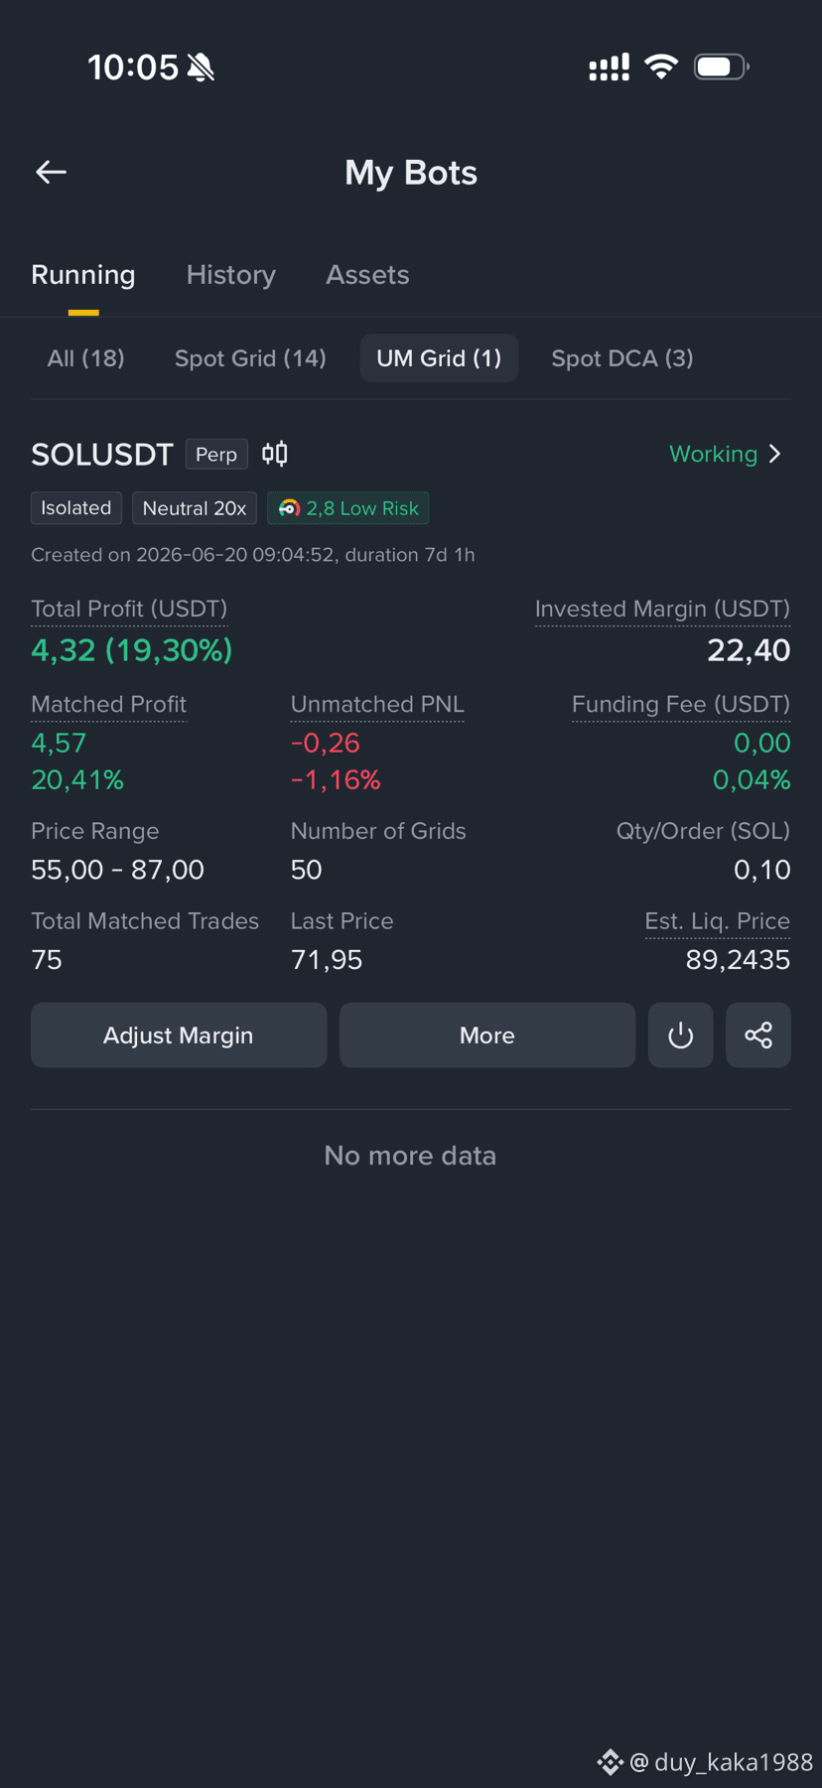The width and height of the screenshot is (822, 1788).
Task: Select the Running tab
Action: tap(83, 275)
